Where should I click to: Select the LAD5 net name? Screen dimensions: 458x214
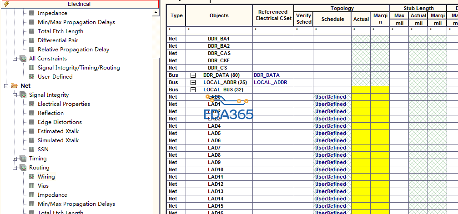(x=214, y=133)
